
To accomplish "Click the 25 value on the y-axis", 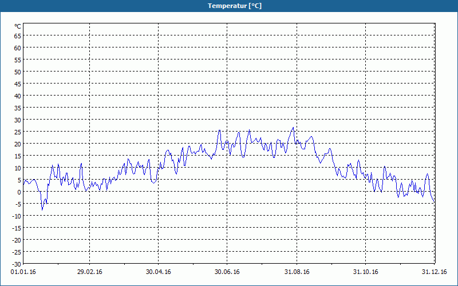I will 18,132.
